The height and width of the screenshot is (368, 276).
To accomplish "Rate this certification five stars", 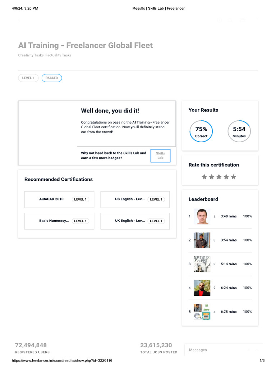I will tap(234, 177).
